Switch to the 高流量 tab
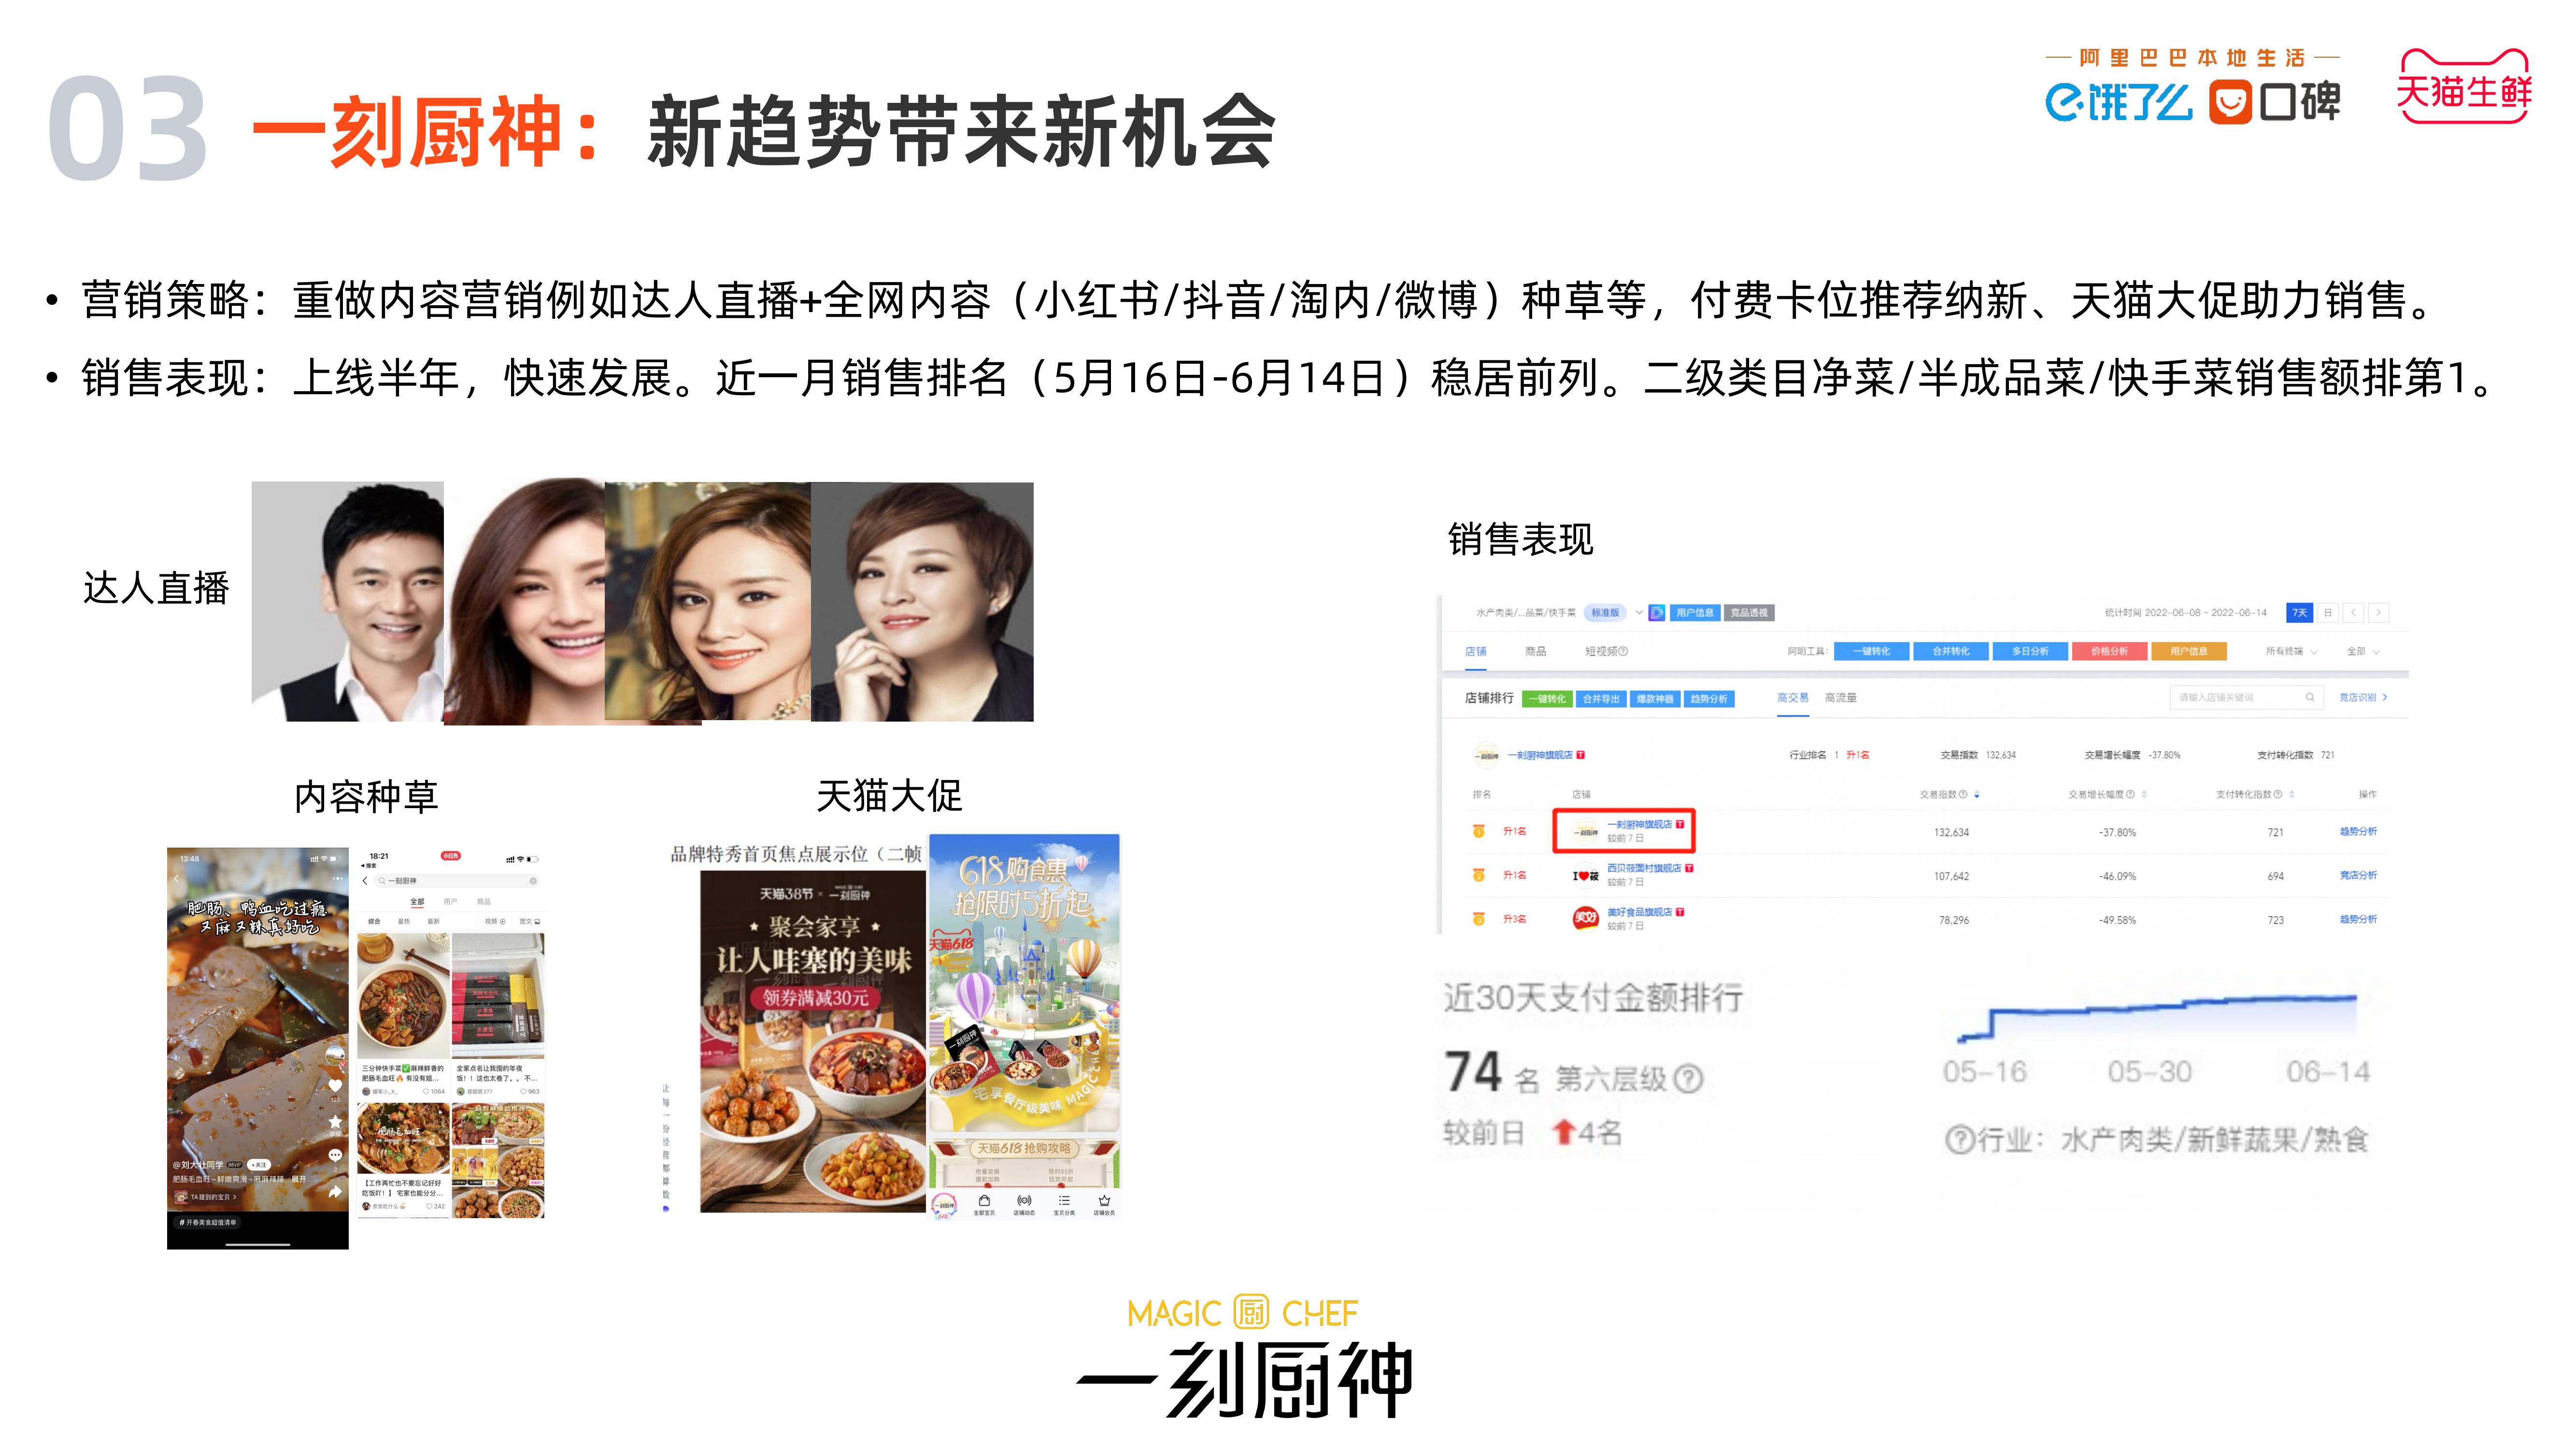This screenshot has height=1449, width=2576. (1840, 697)
